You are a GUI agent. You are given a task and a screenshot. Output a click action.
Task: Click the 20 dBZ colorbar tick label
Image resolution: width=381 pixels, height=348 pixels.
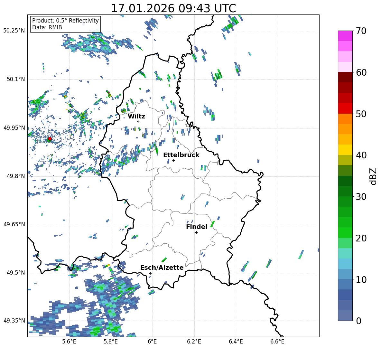pos(361,238)
